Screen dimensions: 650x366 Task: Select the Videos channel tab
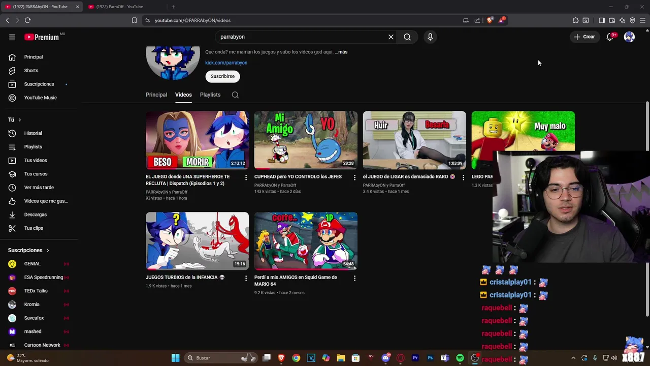point(183,95)
